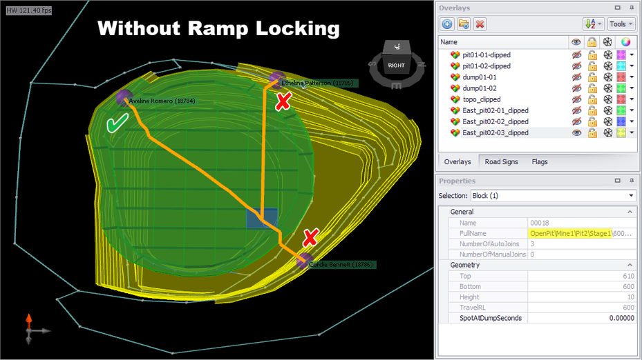Hide the East_pit02-03_clipped overlay
Screen dimensions: 642x360
(x=576, y=133)
